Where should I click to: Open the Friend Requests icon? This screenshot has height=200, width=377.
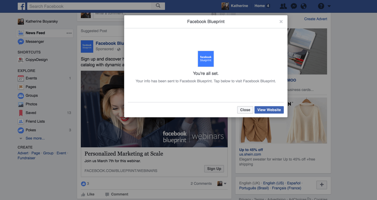283,6
